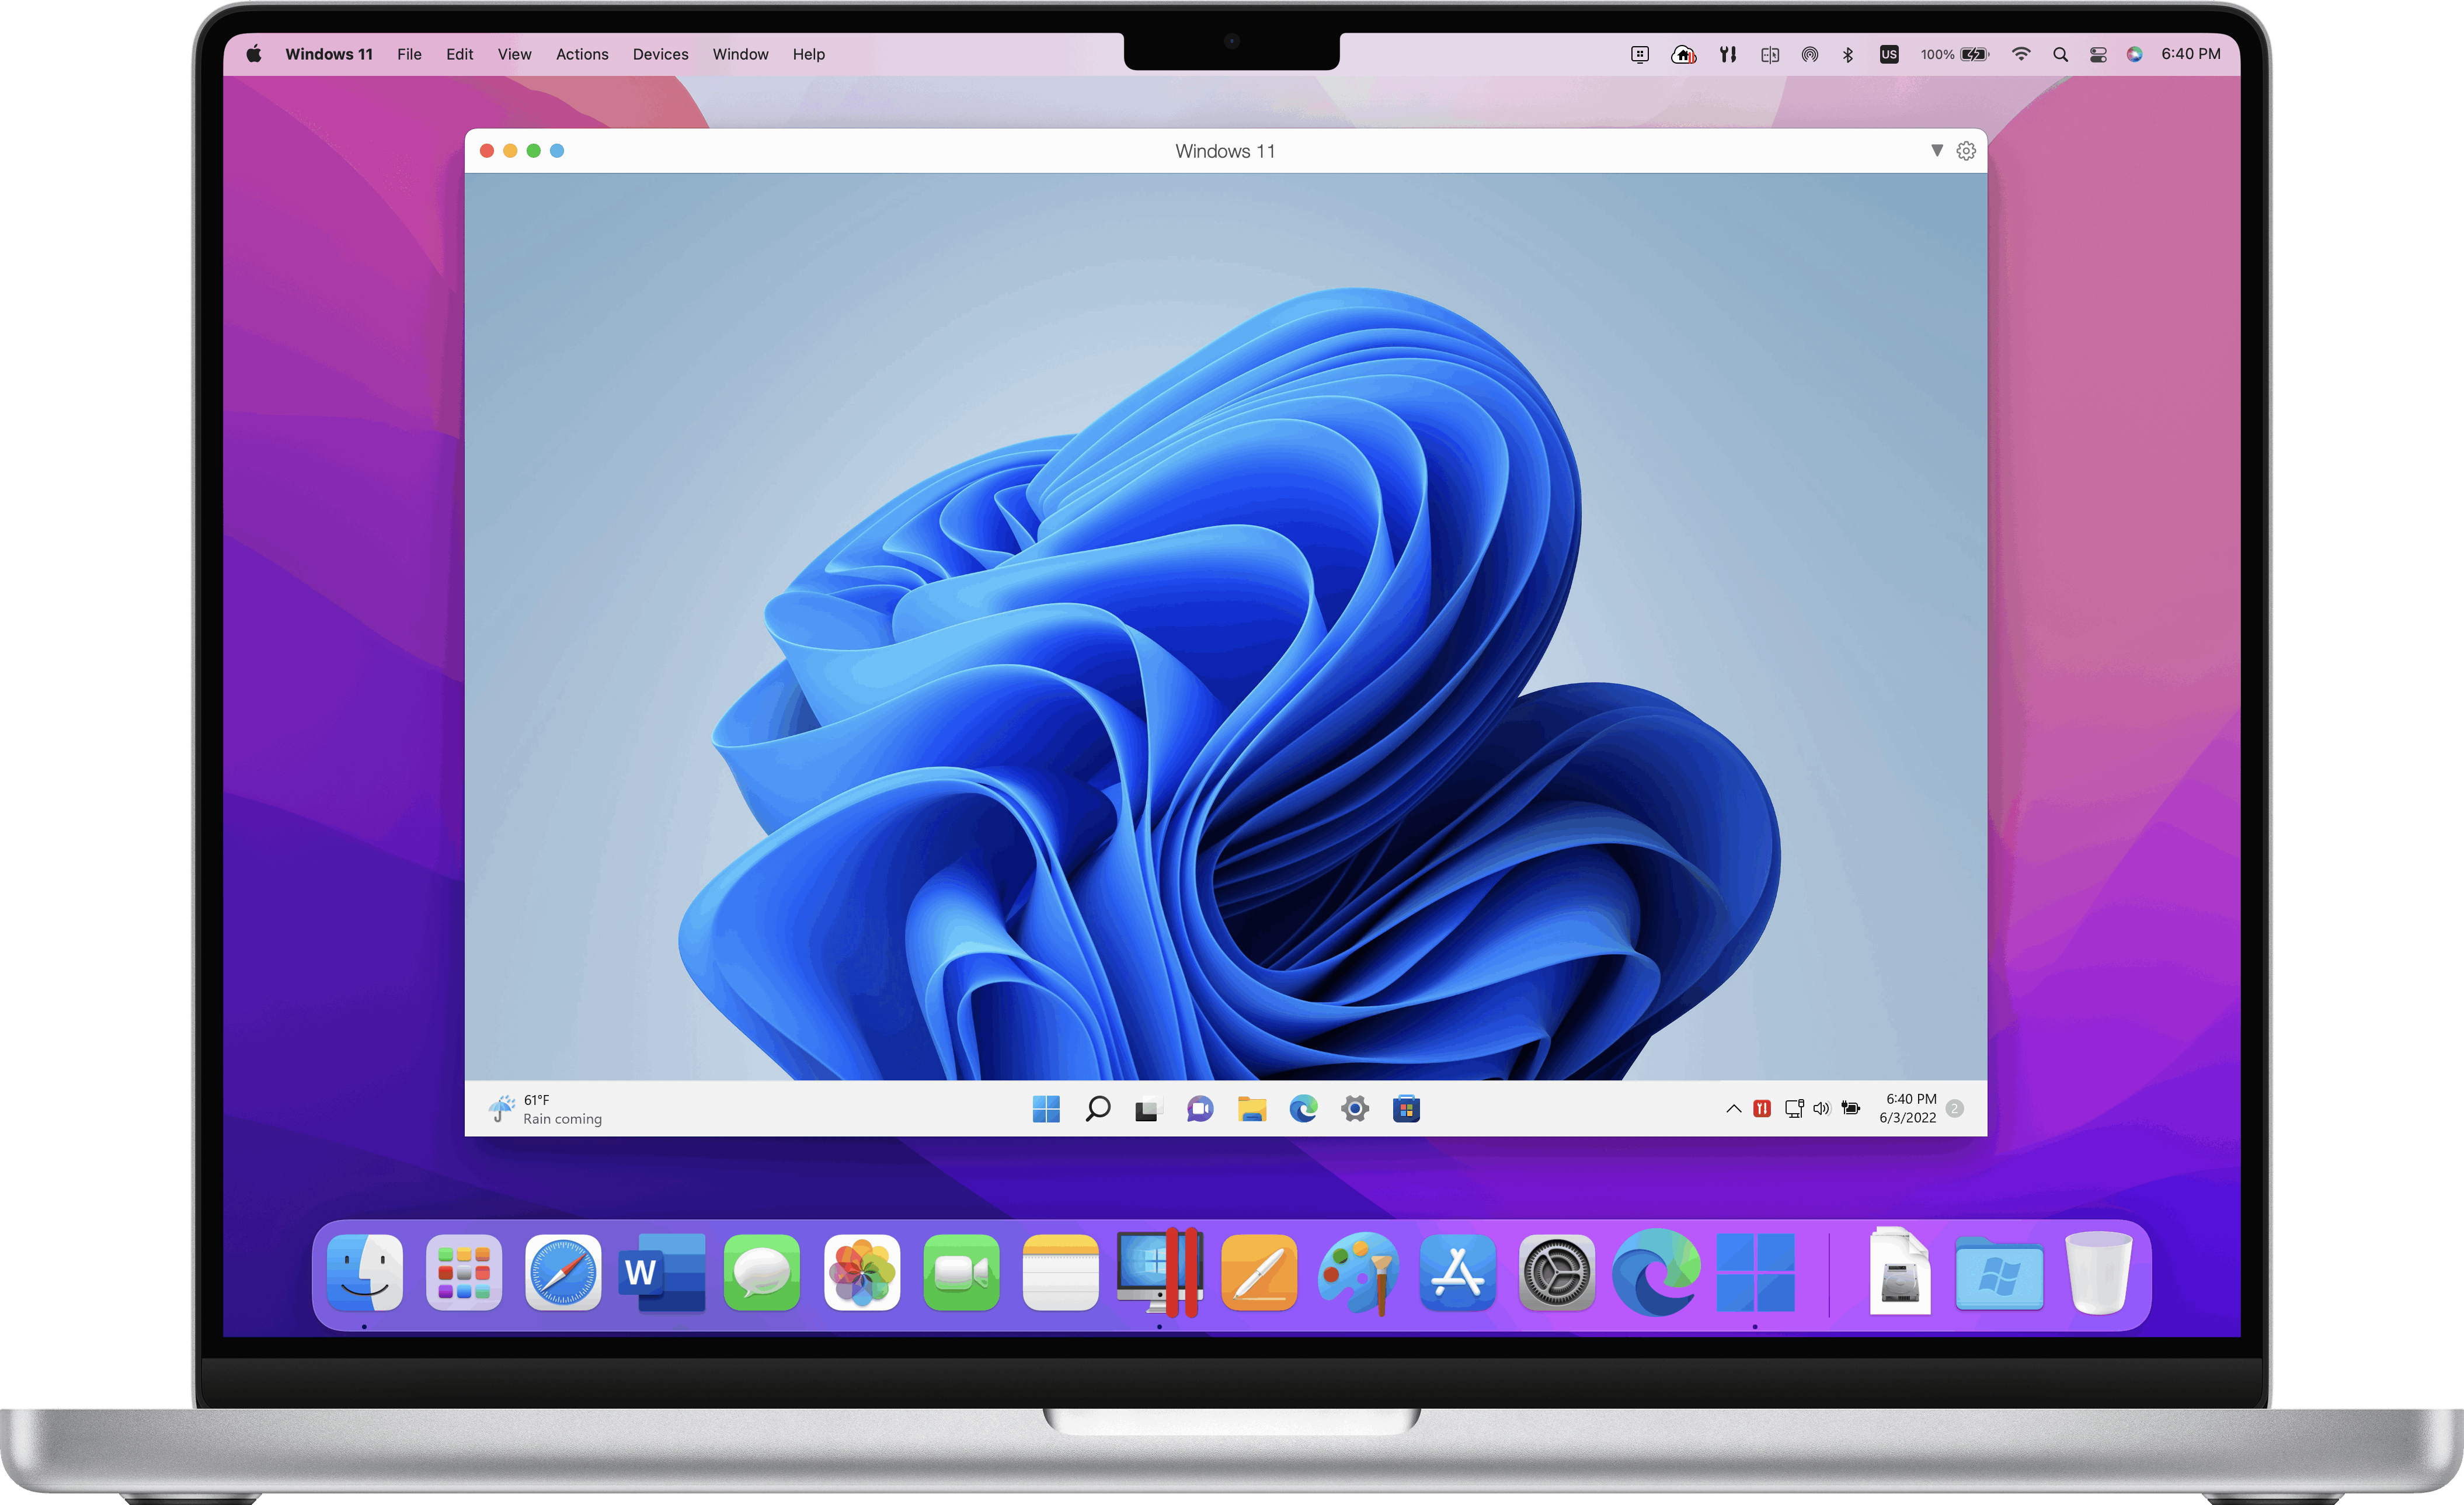Open Windows taskbar search

point(1097,1108)
